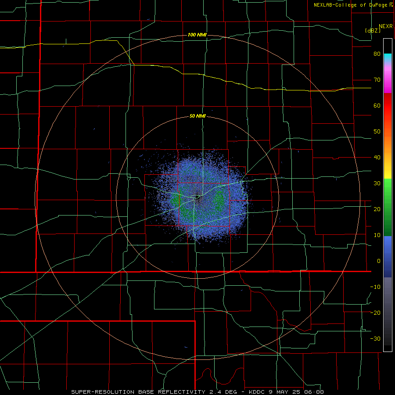Click the 20 value on the dBZ scale
The image size is (395, 395).
tap(377, 209)
